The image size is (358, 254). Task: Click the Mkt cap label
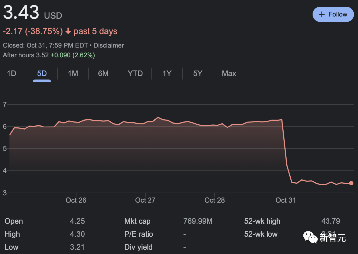(137, 221)
